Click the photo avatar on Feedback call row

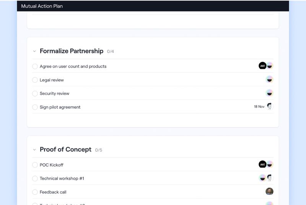point(270,191)
